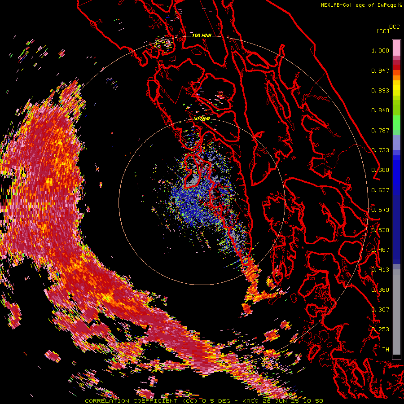Select the 0.467 scale value

coord(380,250)
